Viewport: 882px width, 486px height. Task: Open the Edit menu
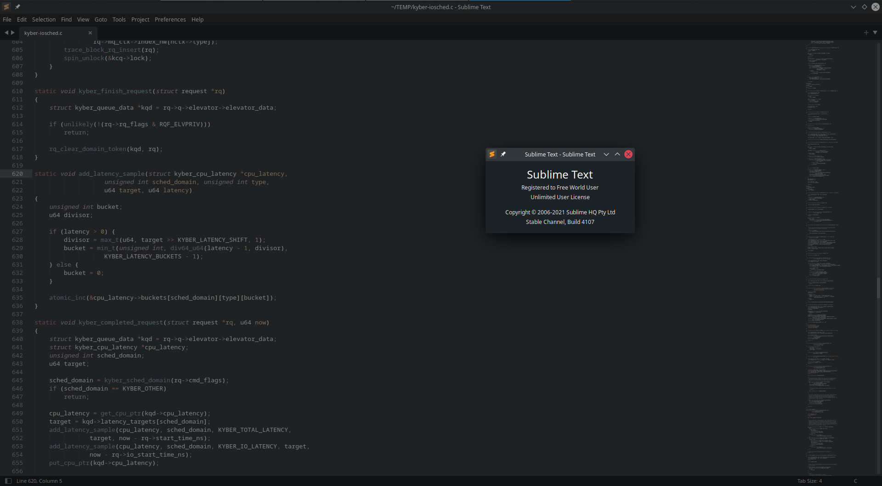(22, 19)
